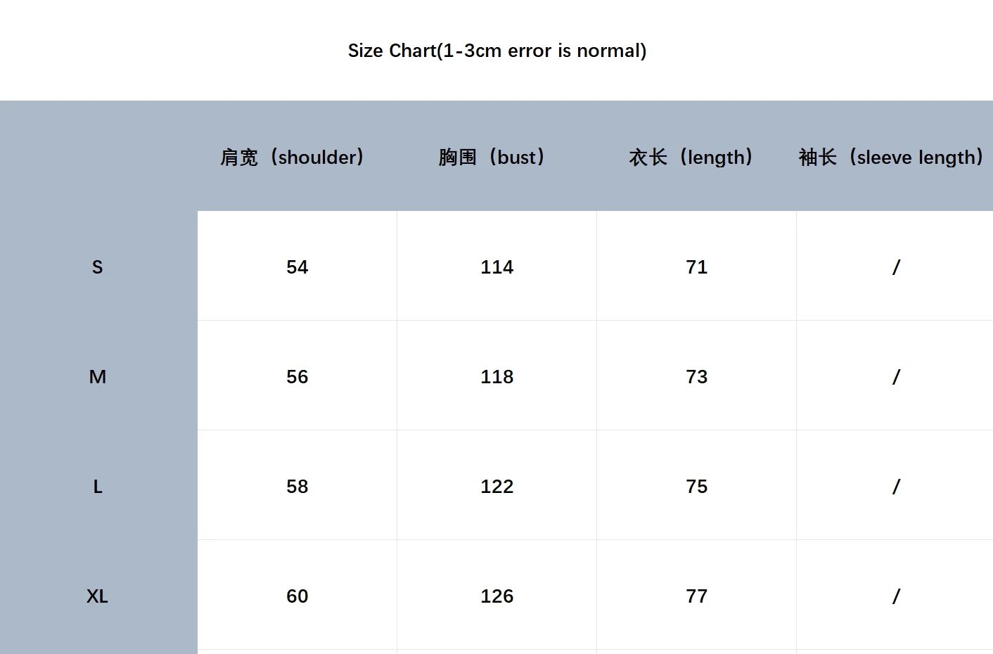
Task: Select shoulder value 54 cell
Action: [297, 267]
